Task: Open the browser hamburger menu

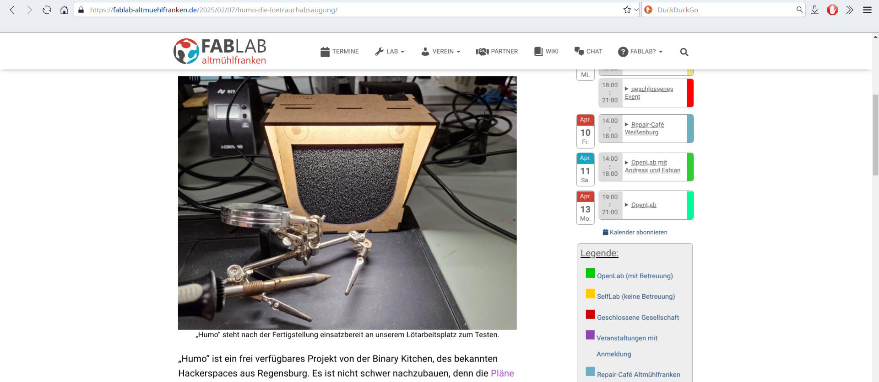Action: point(867,10)
